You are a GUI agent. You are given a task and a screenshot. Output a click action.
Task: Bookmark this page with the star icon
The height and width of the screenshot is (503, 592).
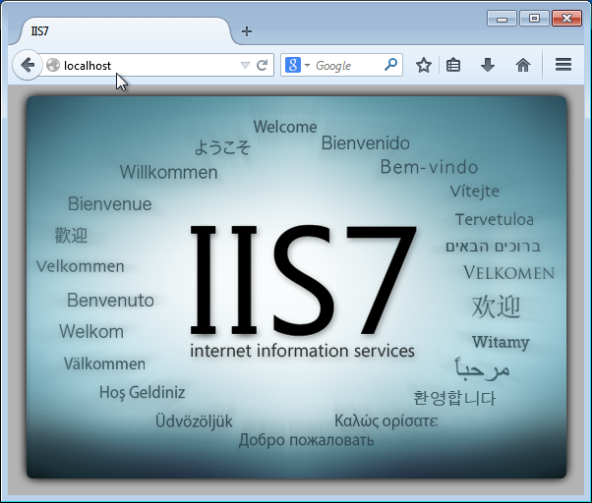pos(424,65)
